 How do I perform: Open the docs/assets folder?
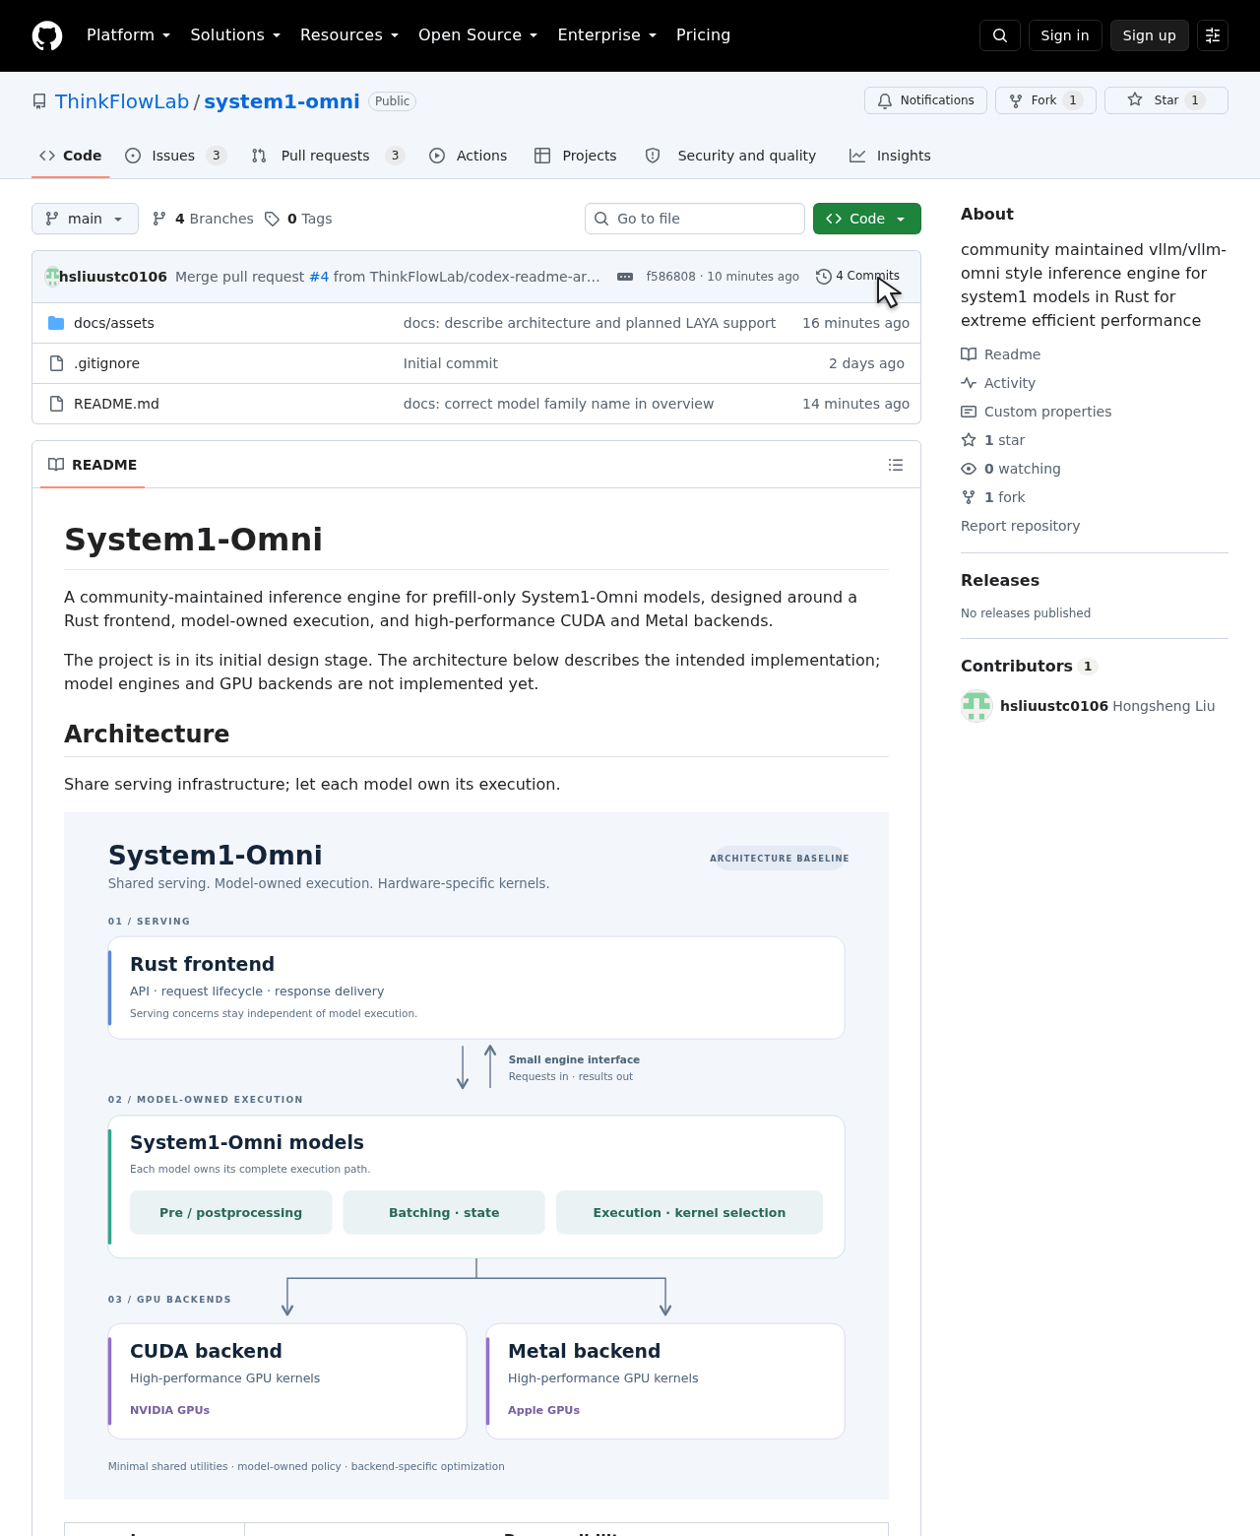coord(114,323)
